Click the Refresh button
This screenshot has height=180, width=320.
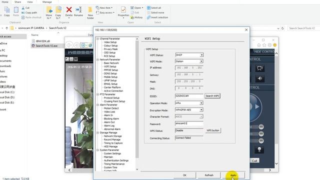[209, 175]
